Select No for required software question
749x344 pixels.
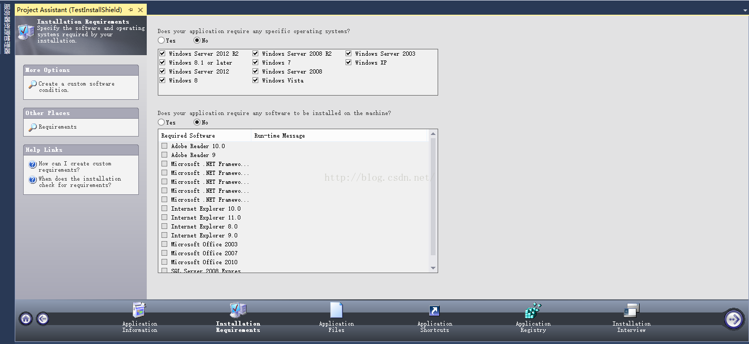[x=197, y=122]
